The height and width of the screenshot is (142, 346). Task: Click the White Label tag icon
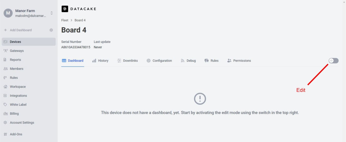coord(5,105)
